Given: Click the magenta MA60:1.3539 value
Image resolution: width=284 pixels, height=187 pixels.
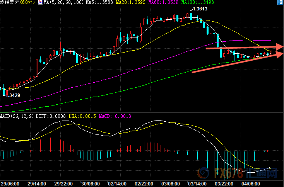Looking at the screenshot, I should pos(163,2).
